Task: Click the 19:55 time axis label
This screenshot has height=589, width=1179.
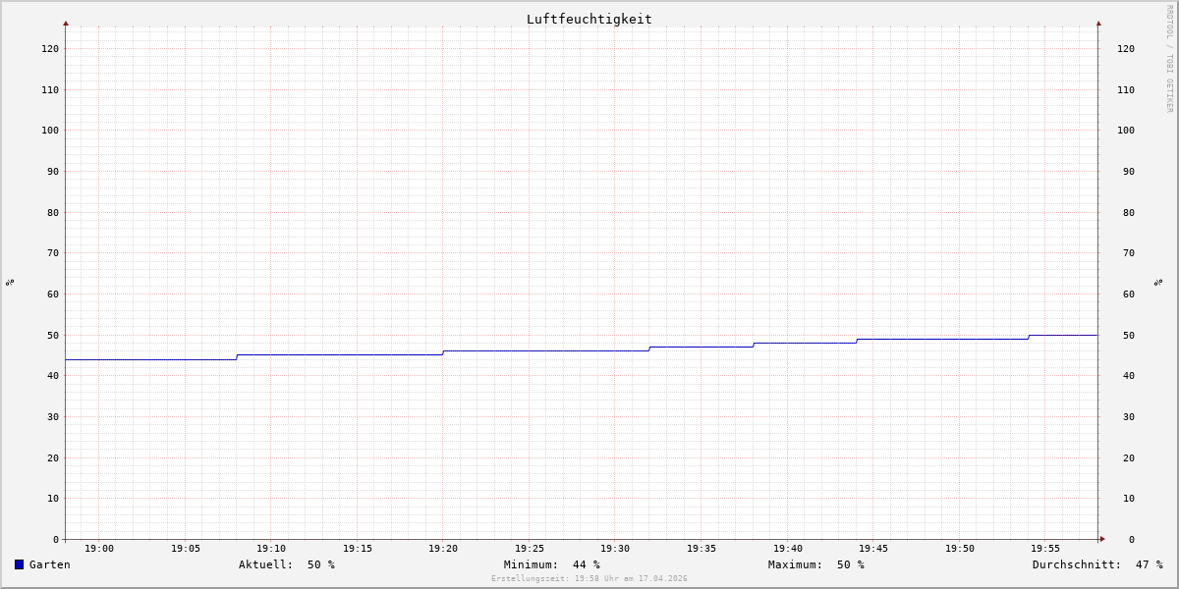Action: point(1045,549)
